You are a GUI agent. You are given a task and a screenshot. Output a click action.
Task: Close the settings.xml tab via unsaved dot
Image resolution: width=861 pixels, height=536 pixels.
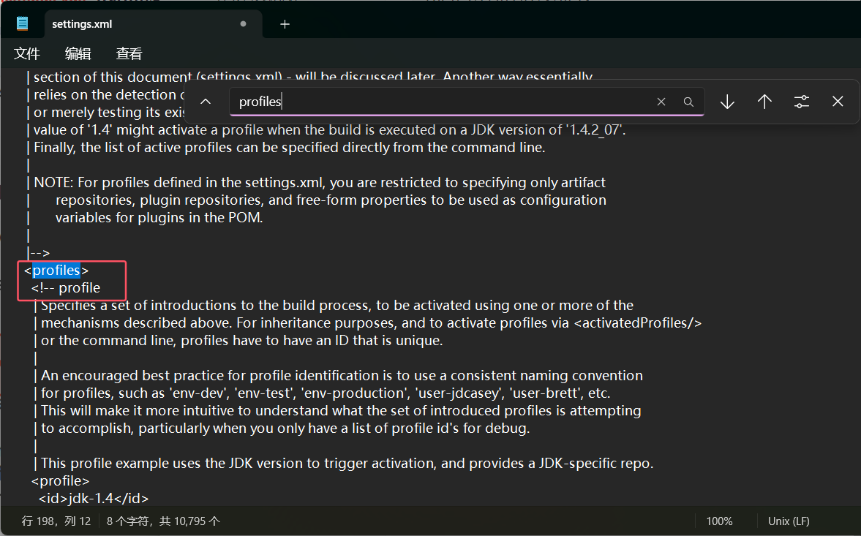click(x=243, y=24)
